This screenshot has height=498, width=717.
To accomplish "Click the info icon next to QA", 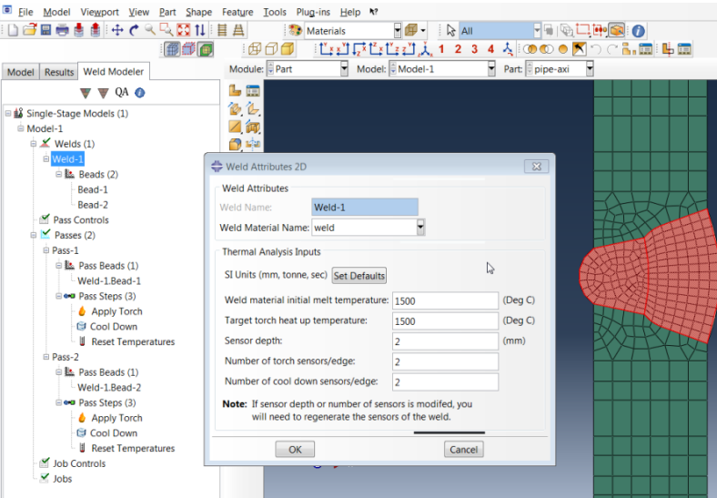I will click(140, 93).
